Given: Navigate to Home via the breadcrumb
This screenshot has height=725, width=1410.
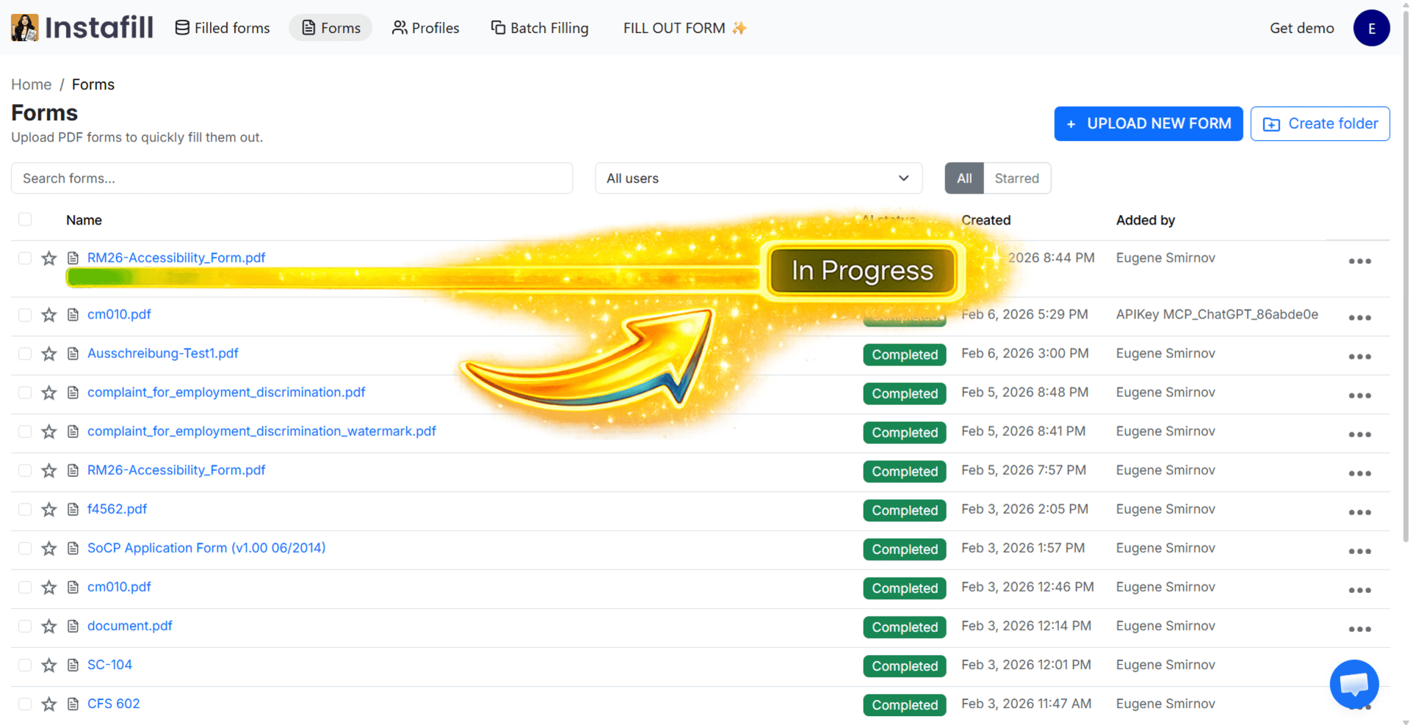Looking at the screenshot, I should pyautogui.click(x=31, y=84).
